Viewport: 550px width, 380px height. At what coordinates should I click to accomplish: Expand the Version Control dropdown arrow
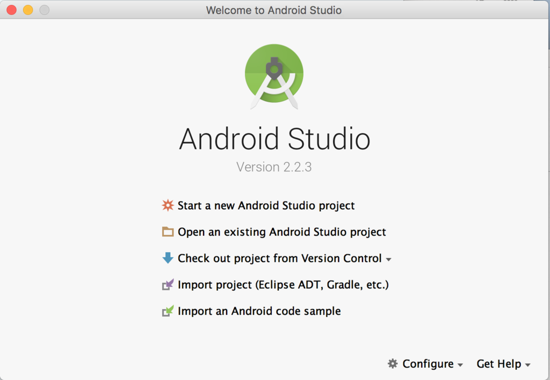tap(388, 260)
